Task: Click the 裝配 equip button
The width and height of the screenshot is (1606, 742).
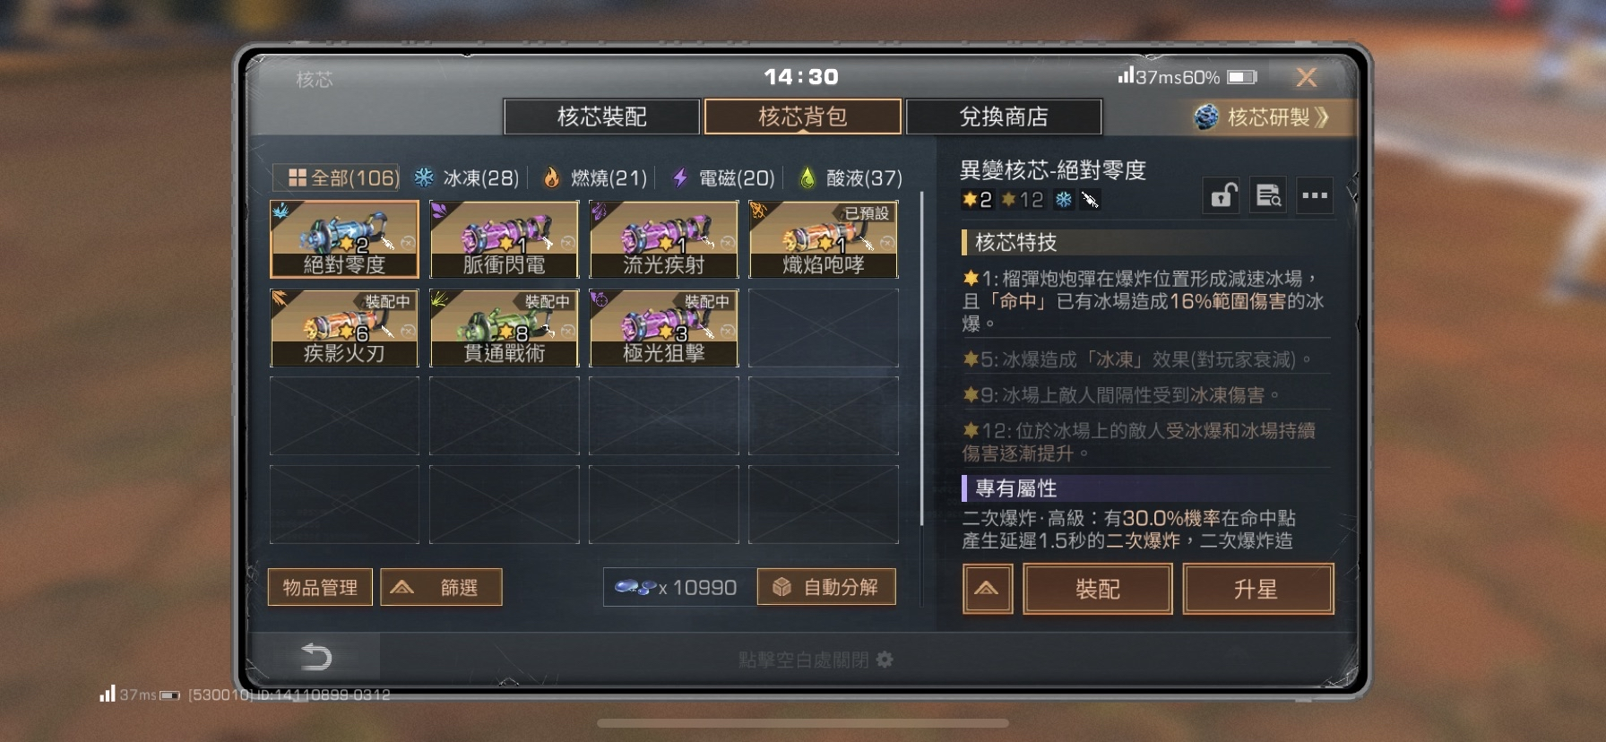Action: tap(1098, 589)
